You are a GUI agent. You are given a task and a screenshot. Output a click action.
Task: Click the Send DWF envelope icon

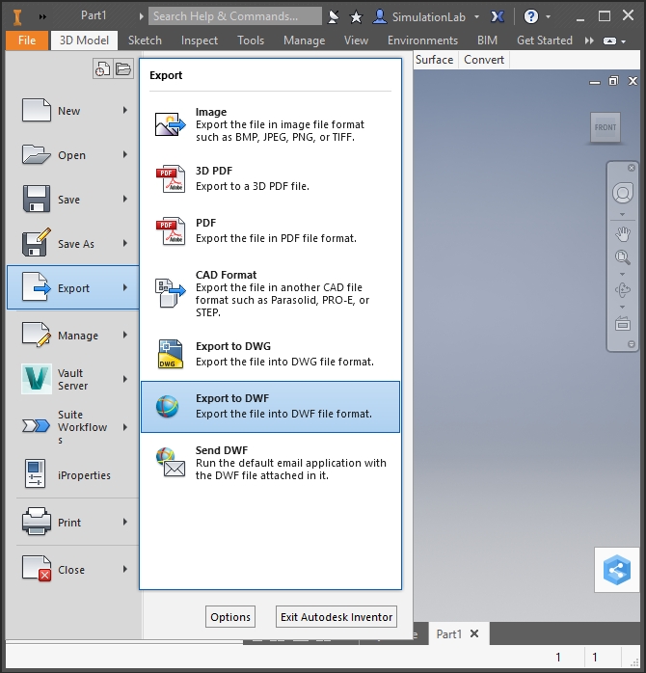point(169,463)
